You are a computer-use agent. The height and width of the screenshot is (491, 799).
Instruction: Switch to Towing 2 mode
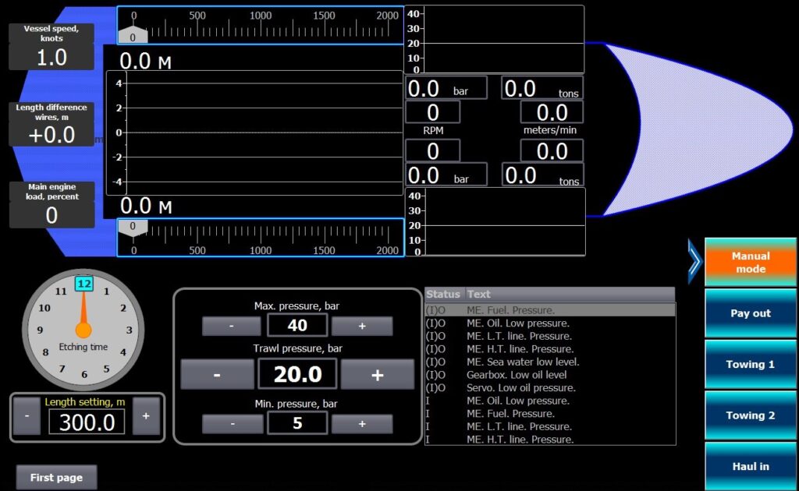750,415
